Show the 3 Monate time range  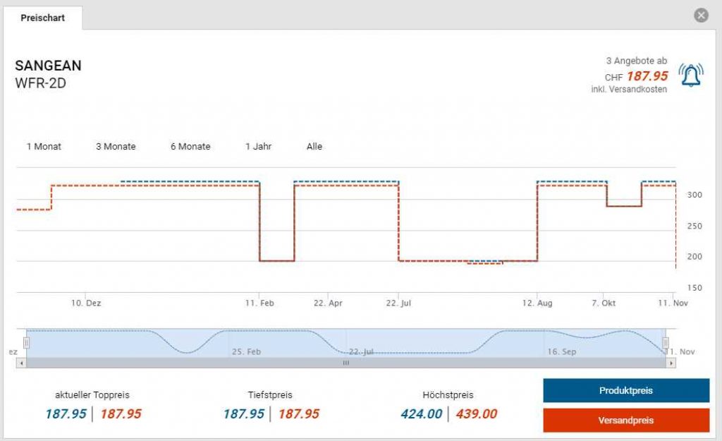pos(116,147)
